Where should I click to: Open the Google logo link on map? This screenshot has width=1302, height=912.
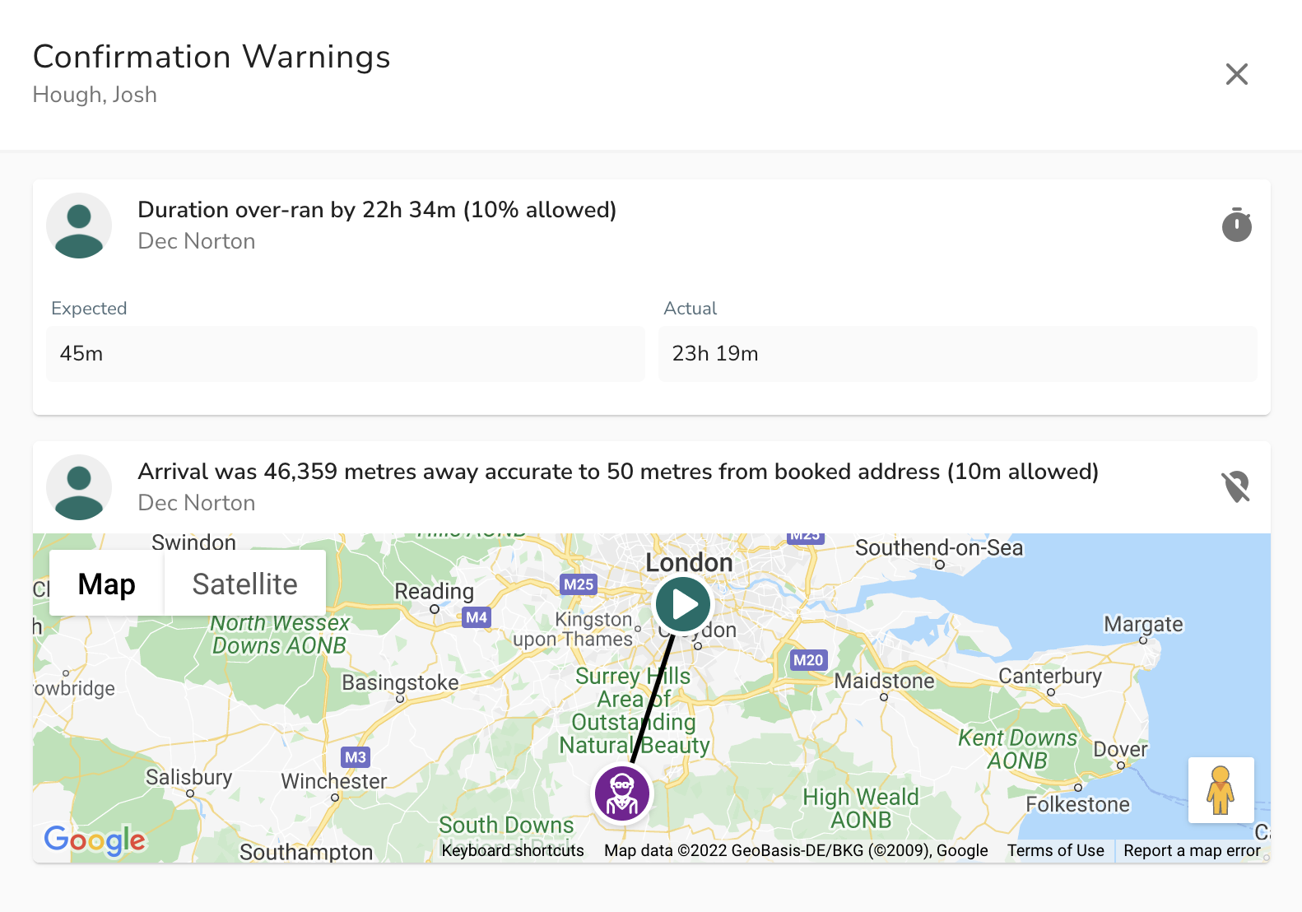pyautogui.click(x=95, y=840)
